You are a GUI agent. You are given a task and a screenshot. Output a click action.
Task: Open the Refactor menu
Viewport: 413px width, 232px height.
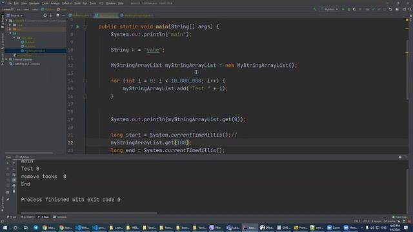tap(66, 3)
